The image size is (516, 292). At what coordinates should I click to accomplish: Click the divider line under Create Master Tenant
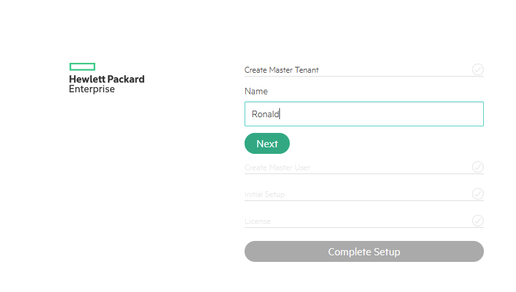point(364,77)
